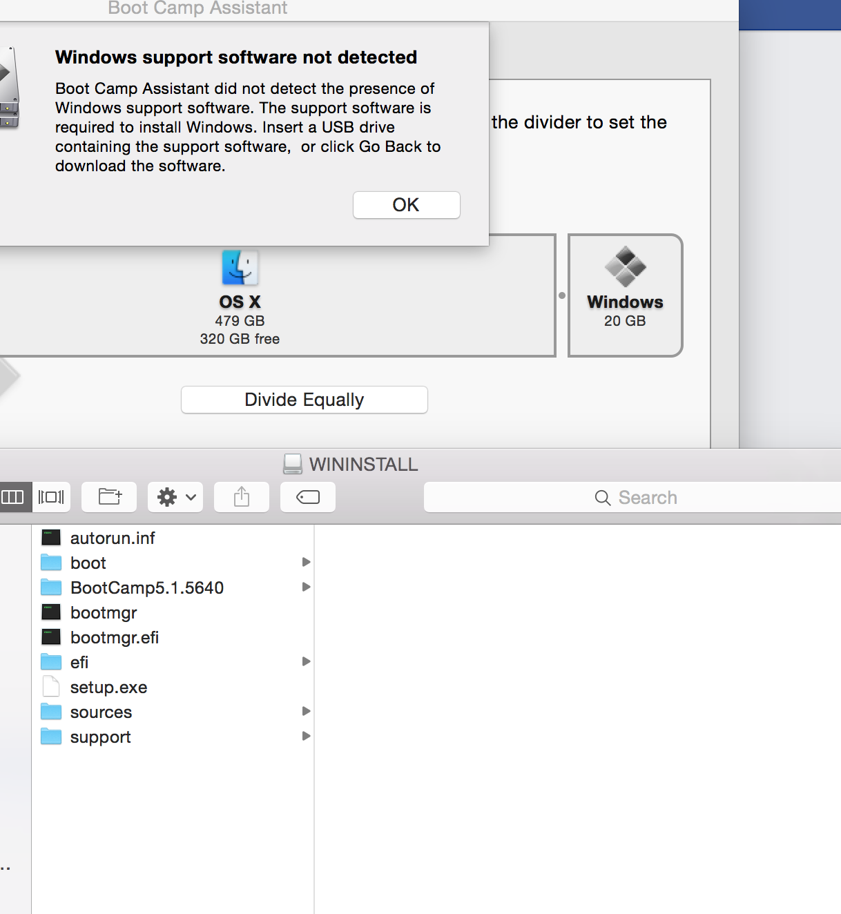Grab the partition divider dot handle
The image size is (841, 914).
(x=562, y=295)
